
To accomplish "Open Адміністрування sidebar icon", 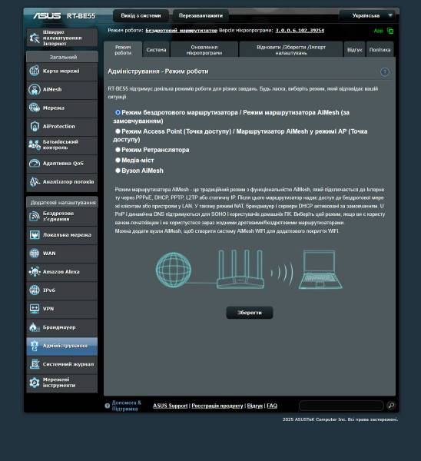I will 35,346.
